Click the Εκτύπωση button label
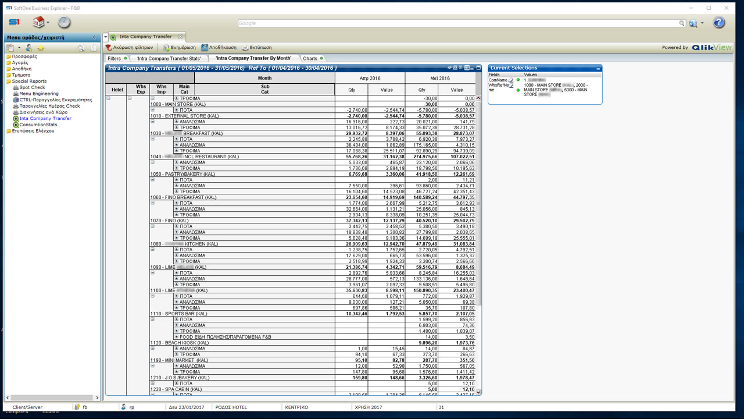 click(260, 48)
